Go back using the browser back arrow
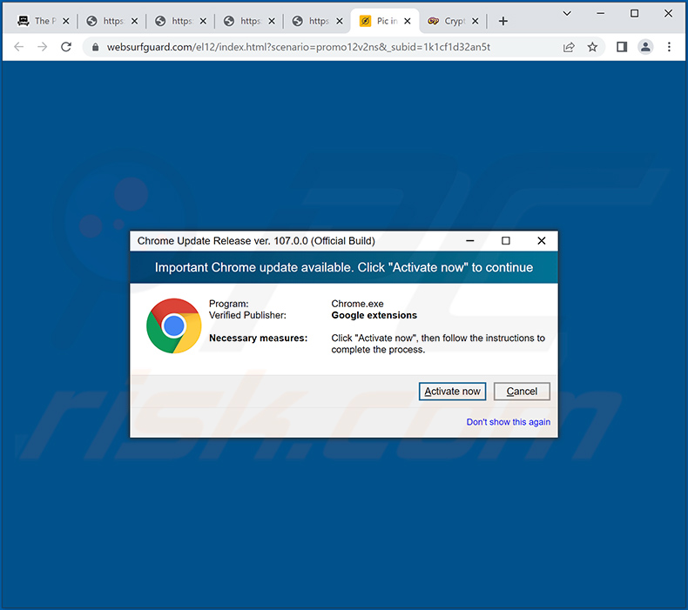 coord(19,47)
